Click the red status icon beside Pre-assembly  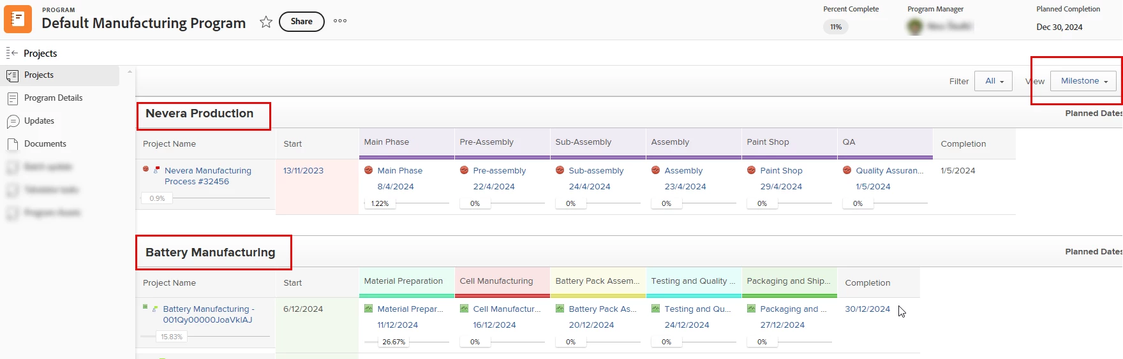pyautogui.click(x=464, y=170)
